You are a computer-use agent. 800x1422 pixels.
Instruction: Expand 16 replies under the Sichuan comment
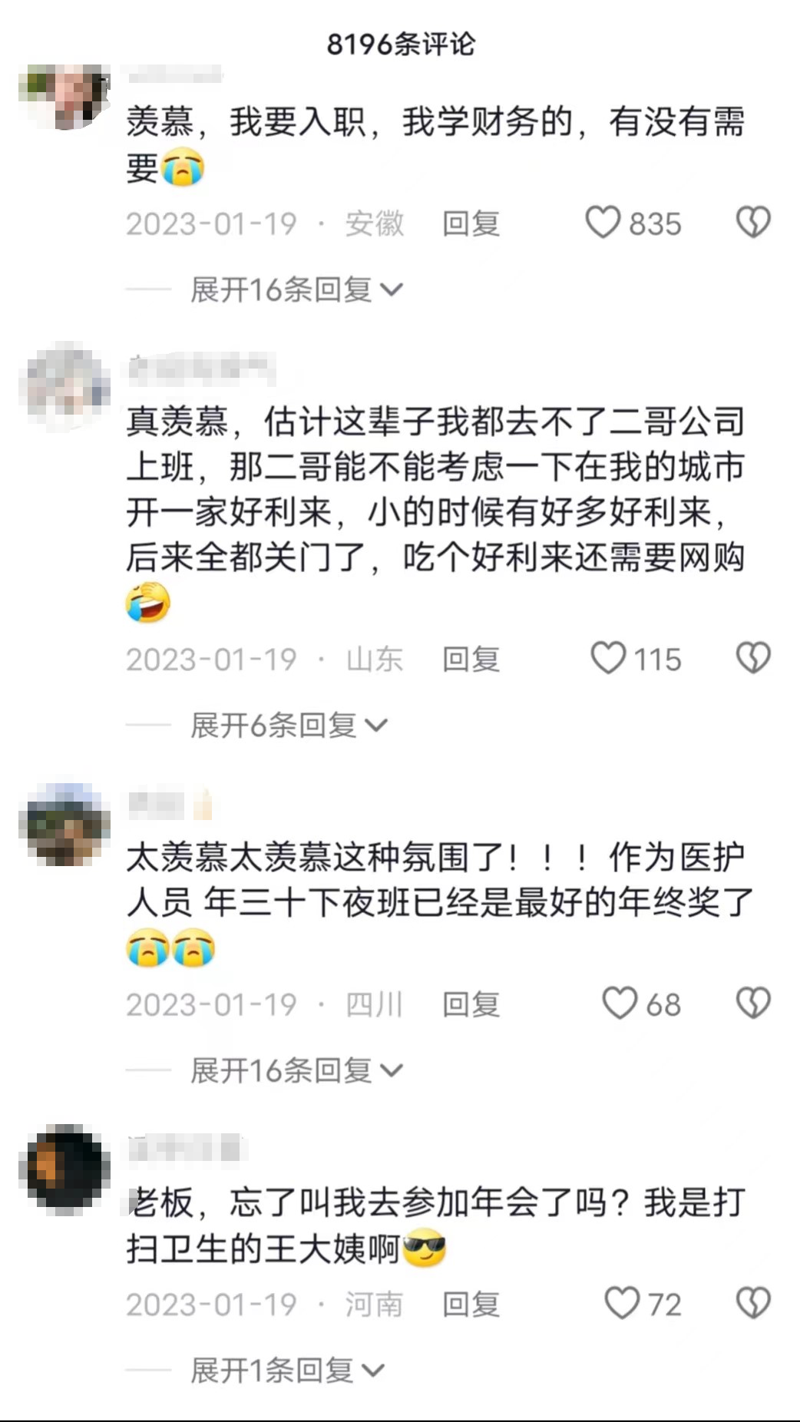click(296, 1070)
